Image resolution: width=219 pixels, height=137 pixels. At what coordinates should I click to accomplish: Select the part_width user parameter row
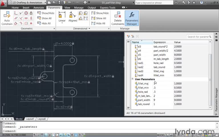pyautogui.click(x=144, y=100)
